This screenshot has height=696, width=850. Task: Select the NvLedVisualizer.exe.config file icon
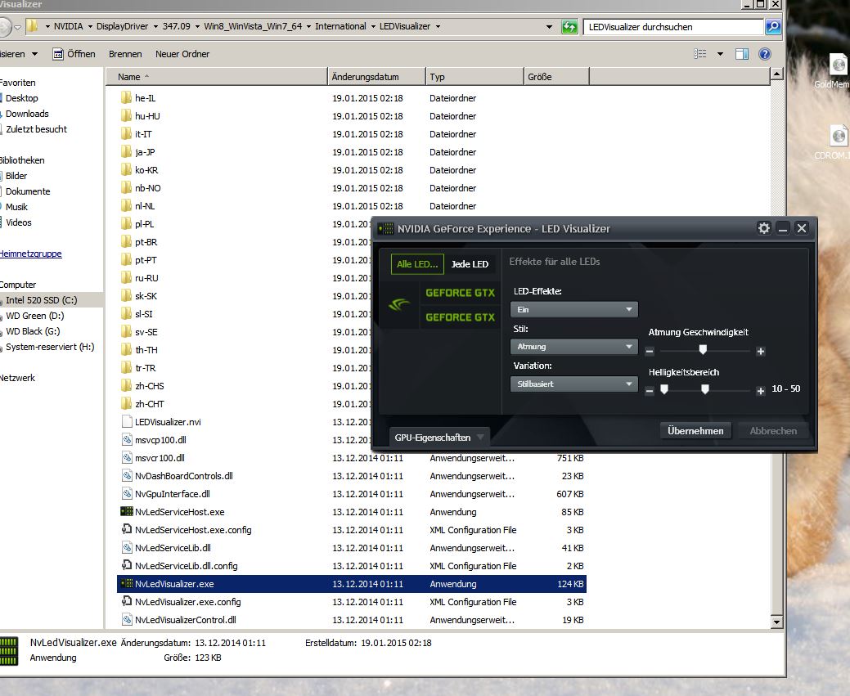(x=127, y=601)
